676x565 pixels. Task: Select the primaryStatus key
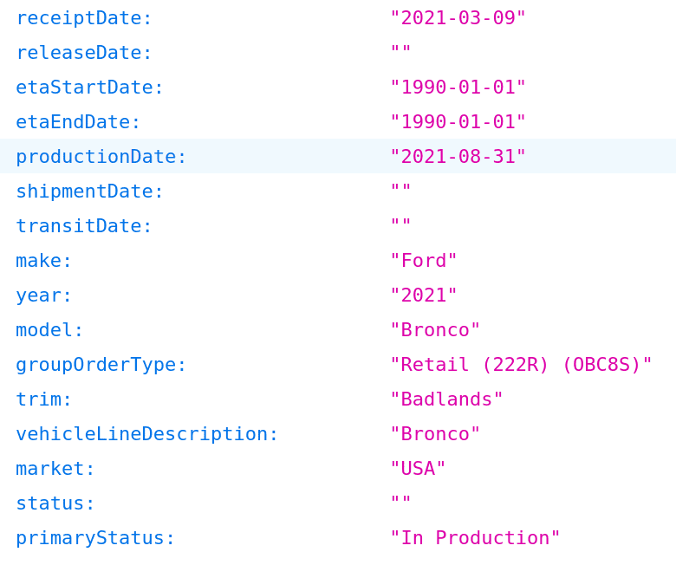tap(95, 538)
